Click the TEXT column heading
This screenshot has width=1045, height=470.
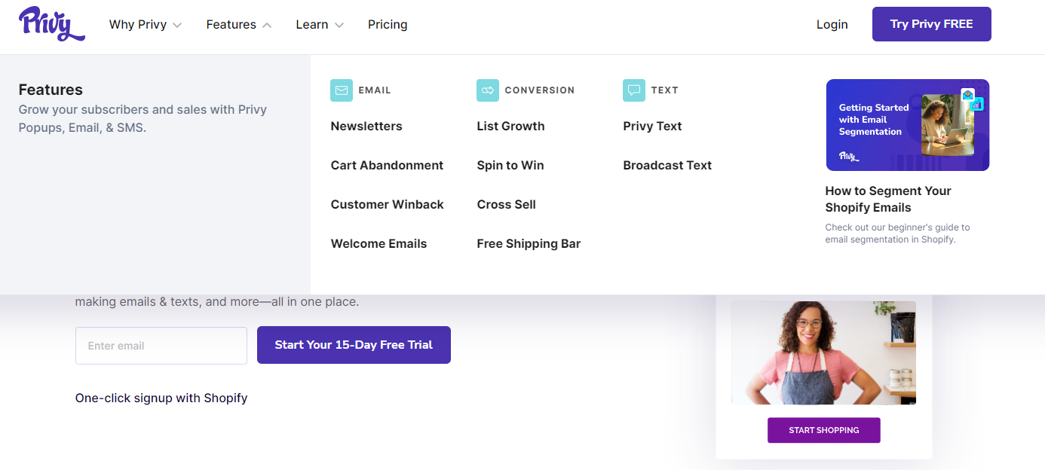[x=665, y=90]
